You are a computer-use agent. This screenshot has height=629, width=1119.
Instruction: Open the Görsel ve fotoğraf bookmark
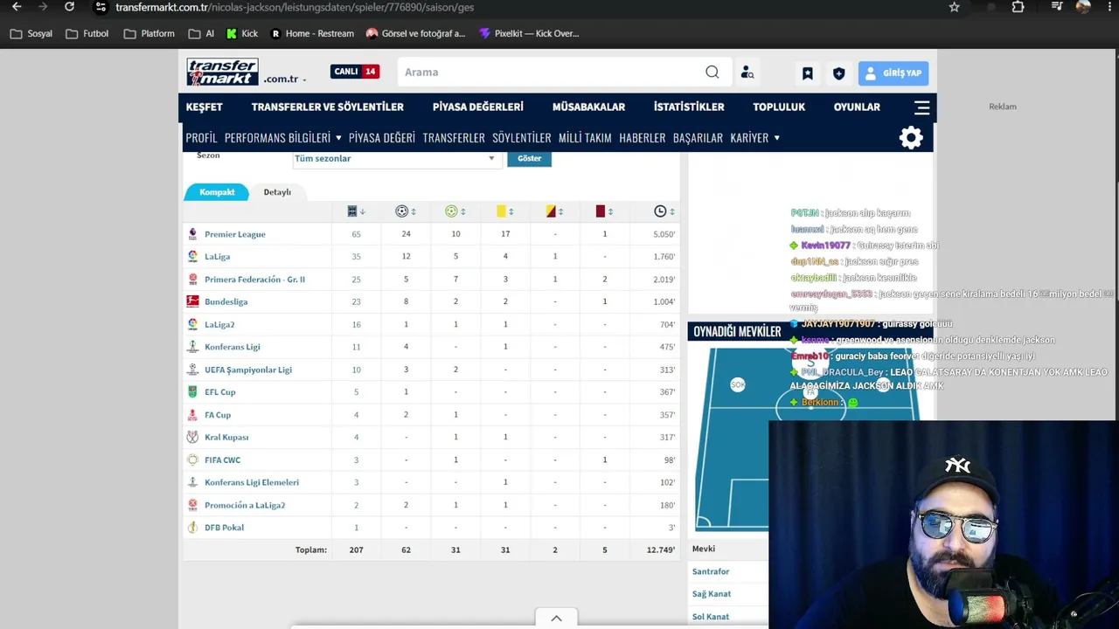coord(416,34)
